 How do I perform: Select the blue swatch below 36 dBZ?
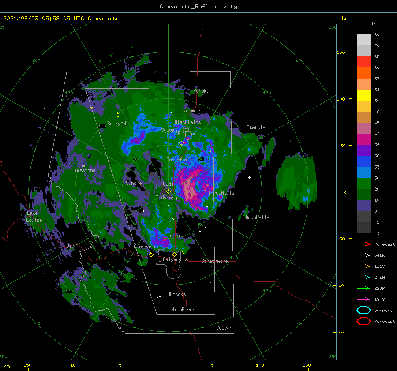(x=363, y=161)
